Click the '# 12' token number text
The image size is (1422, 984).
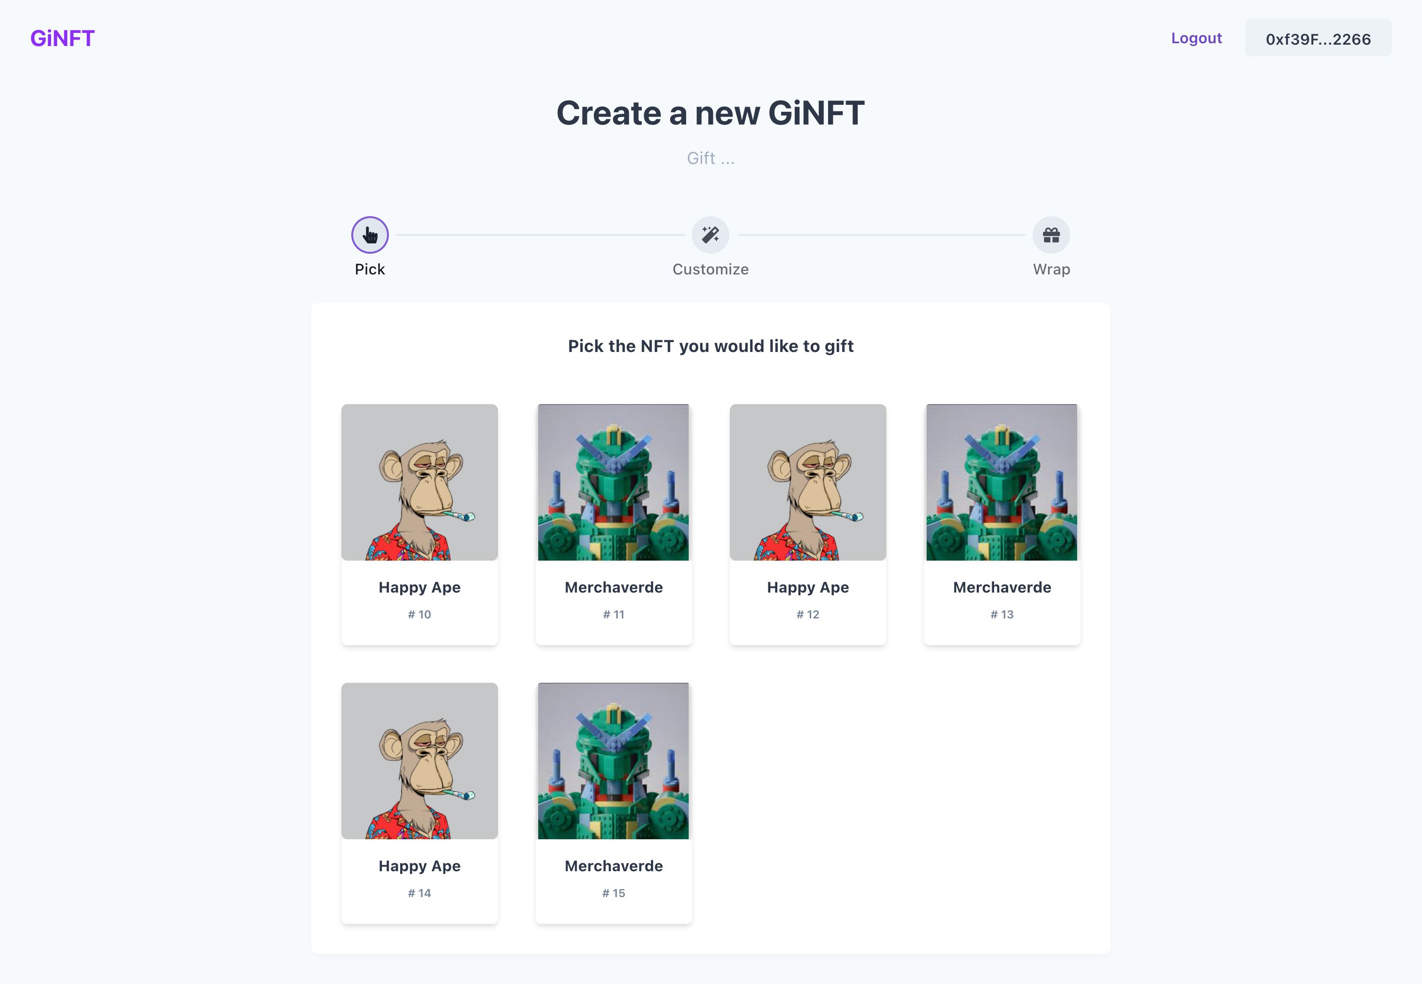[x=807, y=615]
